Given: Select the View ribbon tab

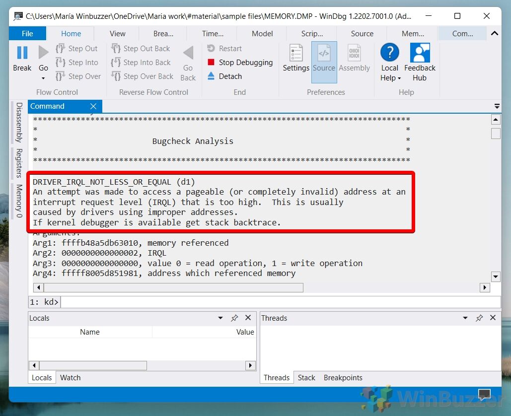Looking at the screenshot, I should tap(117, 34).
